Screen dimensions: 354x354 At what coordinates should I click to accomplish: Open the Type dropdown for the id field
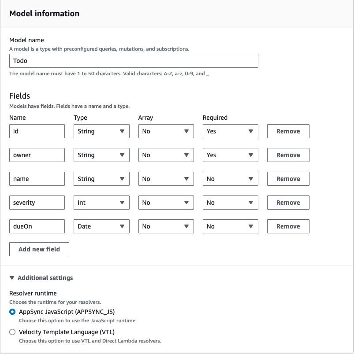point(101,131)
